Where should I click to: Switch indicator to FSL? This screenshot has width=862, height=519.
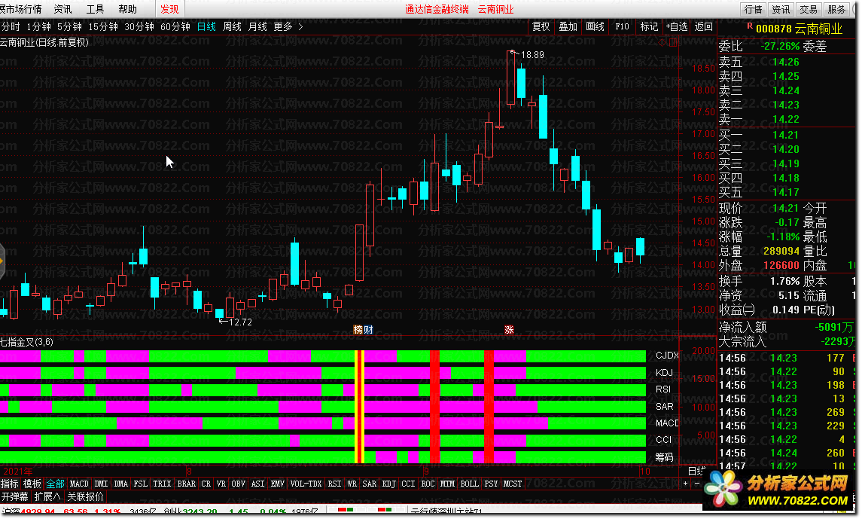[x=141, y=484]
